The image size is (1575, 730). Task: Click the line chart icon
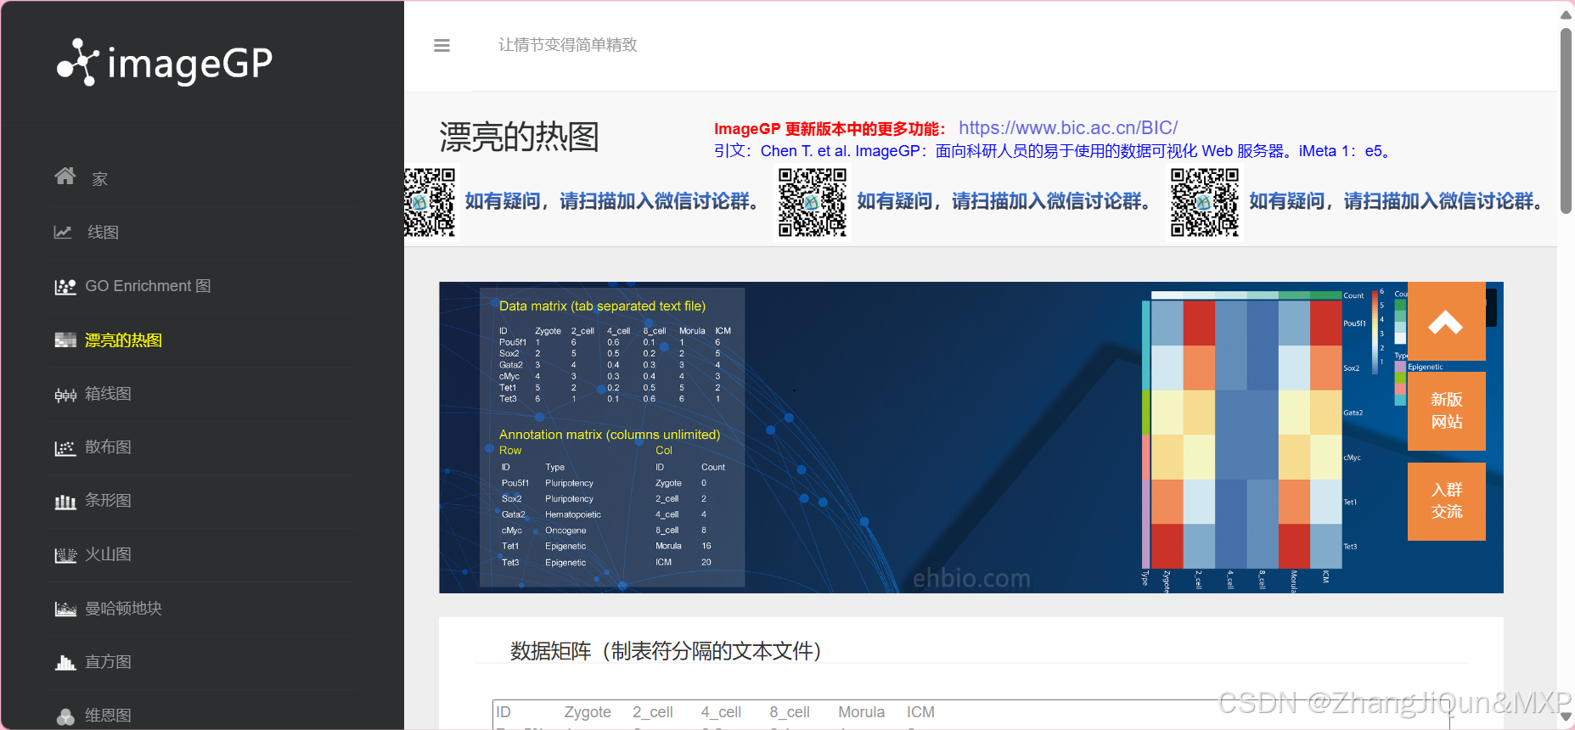[x=63, y=232]
